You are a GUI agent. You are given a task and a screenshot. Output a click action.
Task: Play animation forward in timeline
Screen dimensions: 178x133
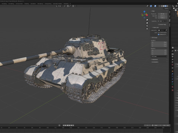point(69,125)
